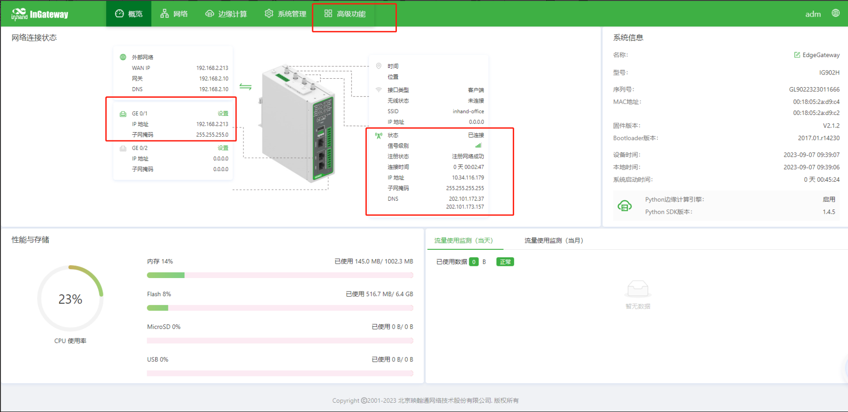848x412 pixels.
Task: Click the location pin icon
Action: coord(379,66)
